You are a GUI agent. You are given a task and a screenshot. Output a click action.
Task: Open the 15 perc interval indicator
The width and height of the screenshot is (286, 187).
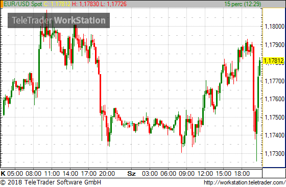(x=243, y=4)
